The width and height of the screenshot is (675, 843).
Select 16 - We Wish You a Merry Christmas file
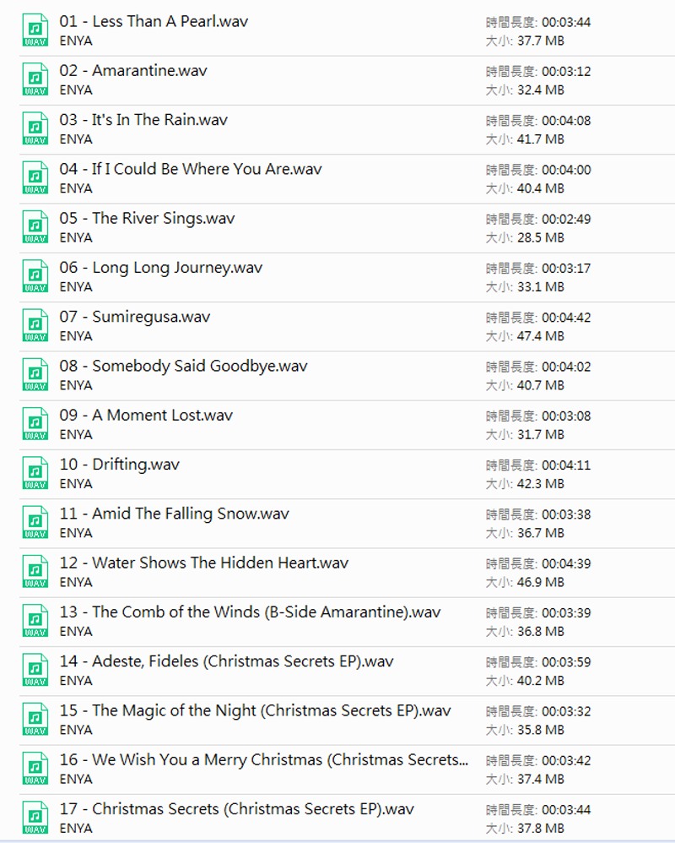pyautogui.click(x=263, y=759)
